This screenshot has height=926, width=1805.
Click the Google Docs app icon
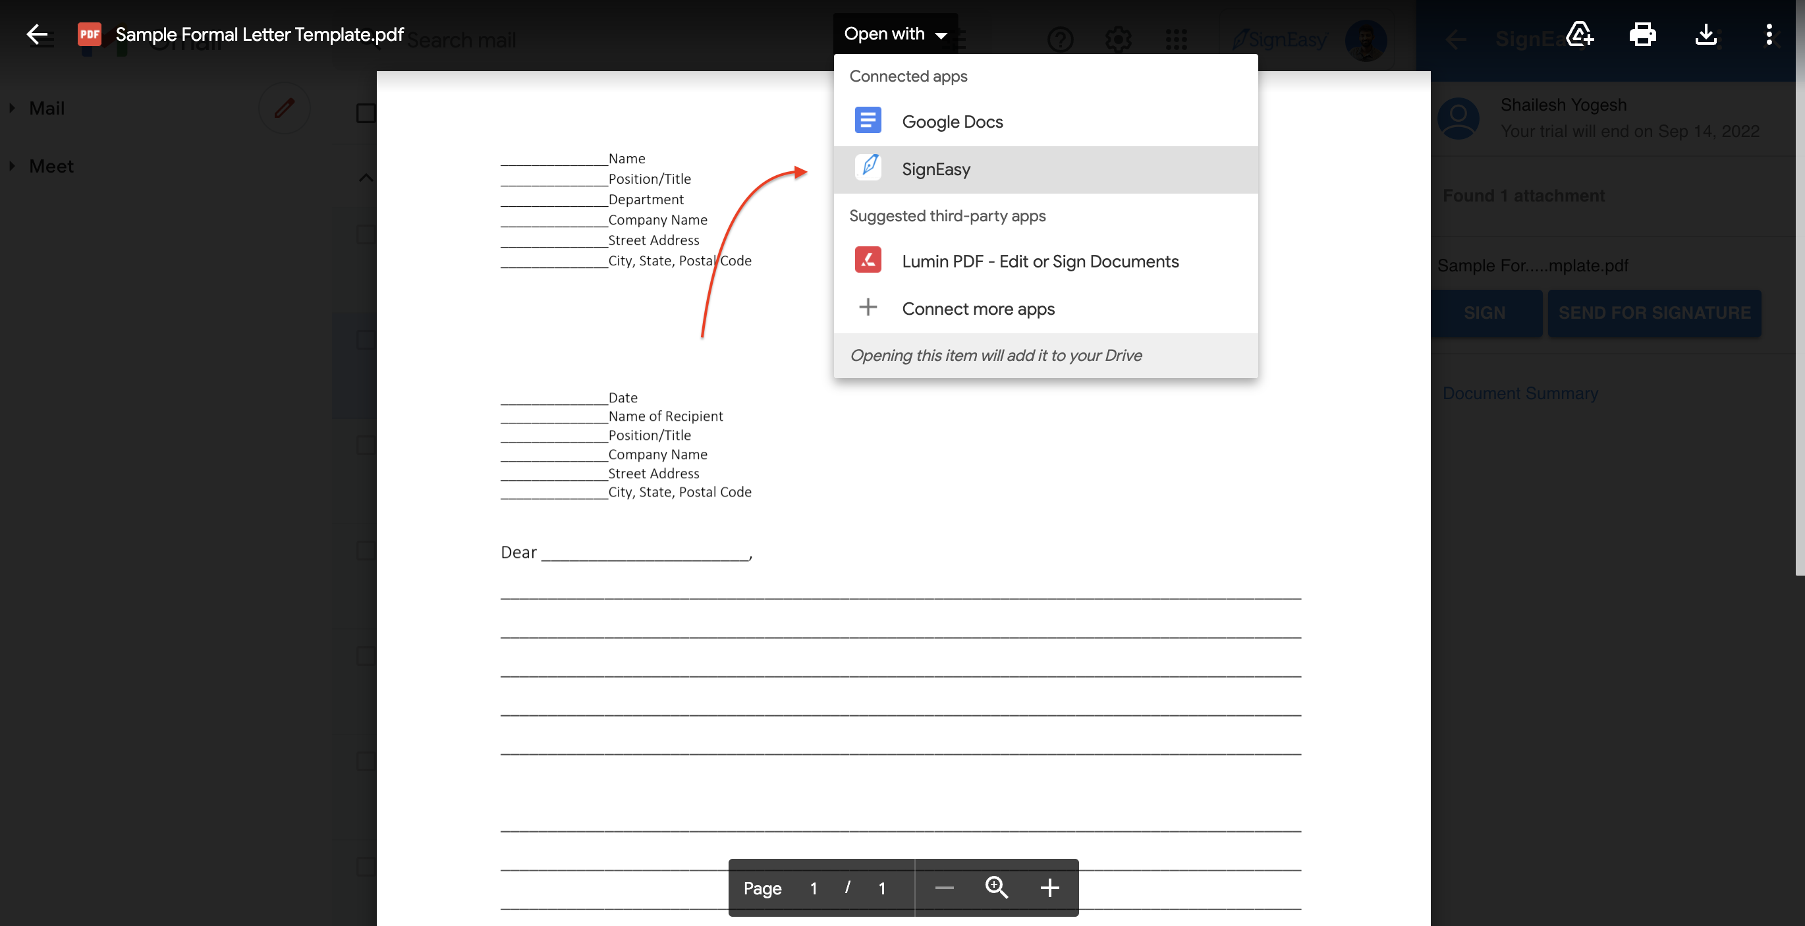[x=868, y=121]
